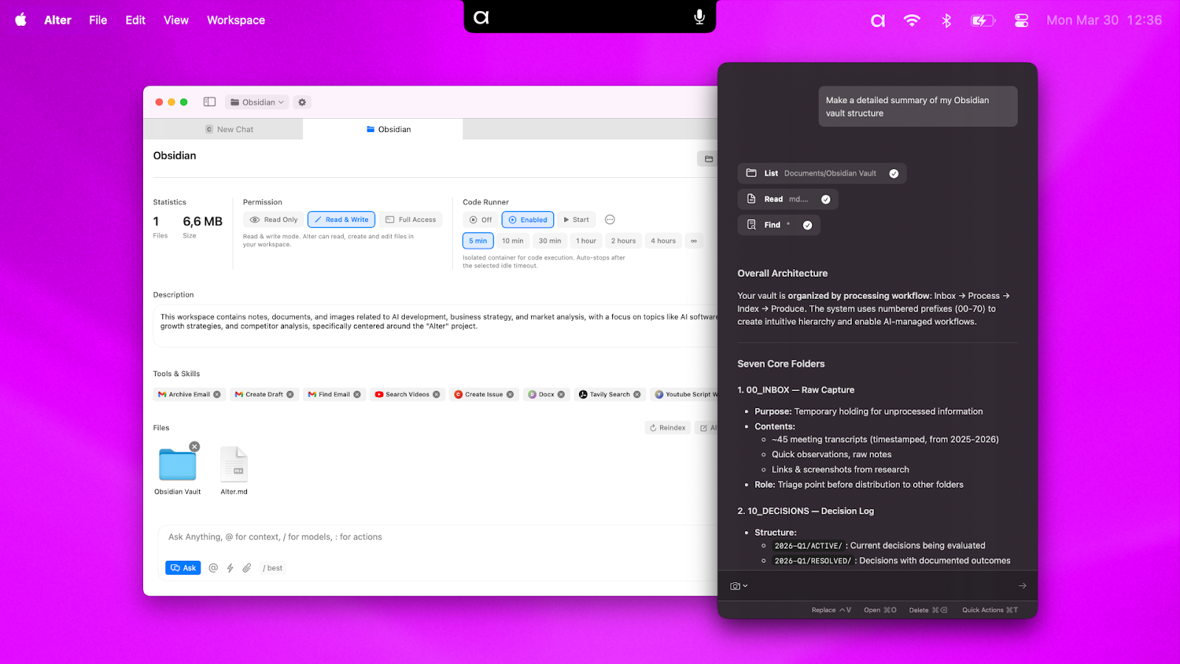Click the Tavily Search tool icon
The image size is (1180, 664).
tap(583, 394)
